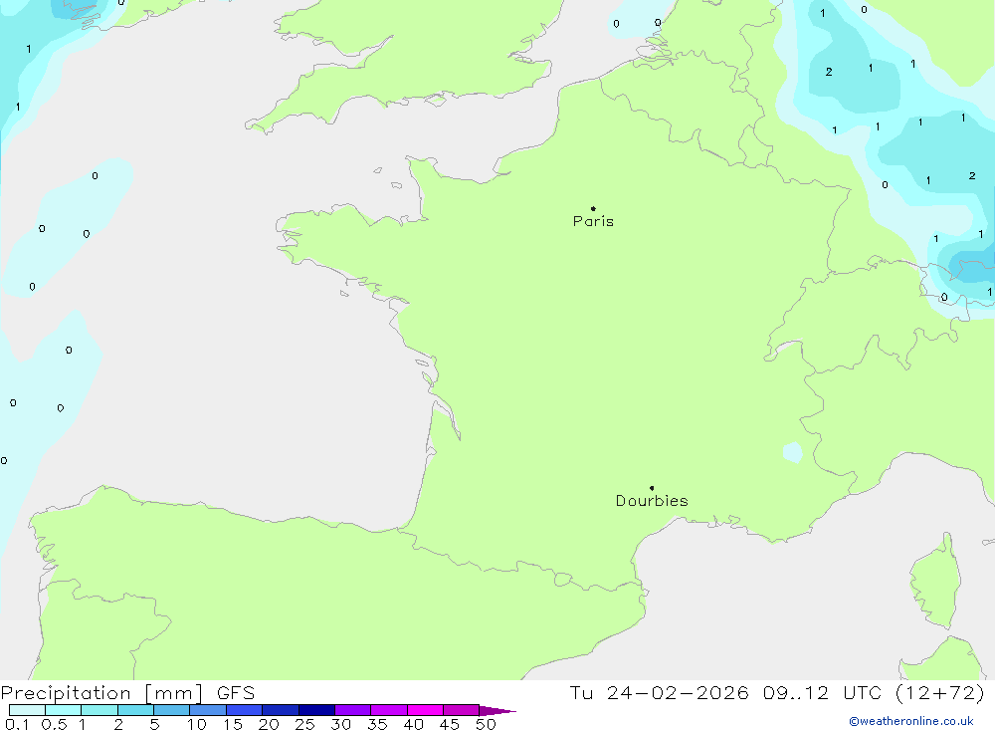Viewport: 995px width, 730px height.
Task: Click the legend label '0.1'
Action: click(x=17, y=724)
